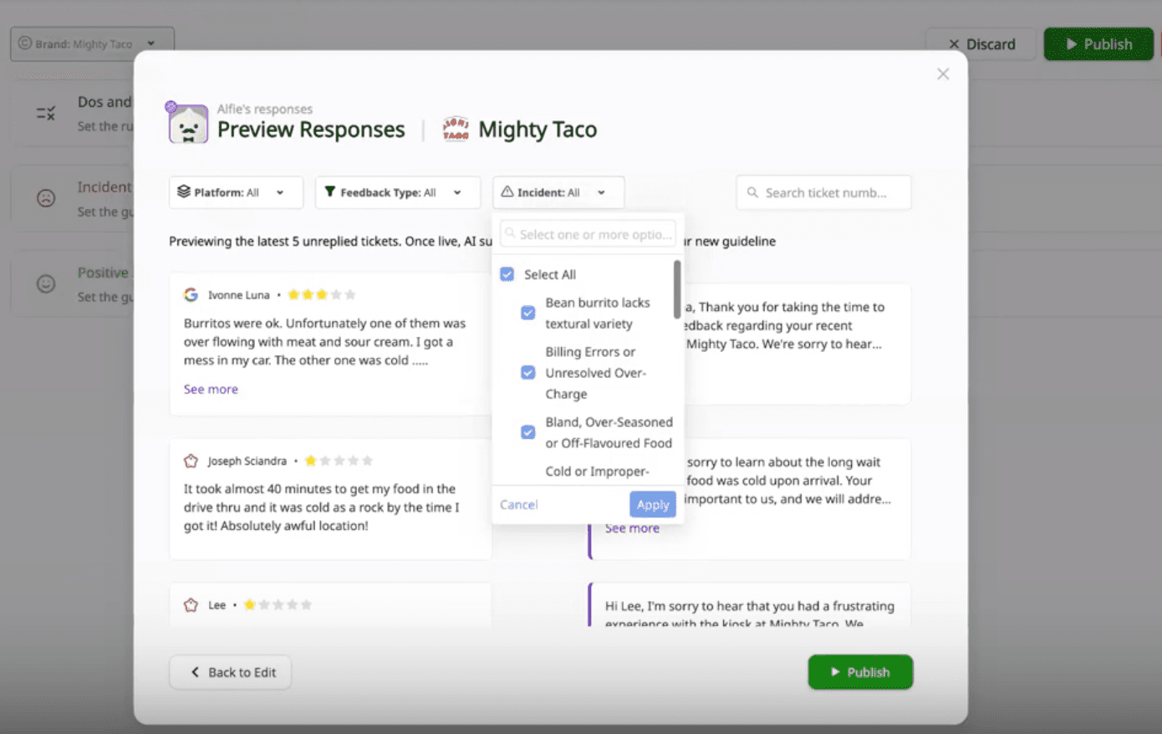Image resolution: width=1162 pixels, height=734 pixels.
Task: Click the incident options list scrollbar
Action: coord(677,289)
